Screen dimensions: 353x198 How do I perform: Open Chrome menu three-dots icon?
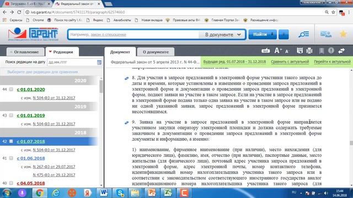click(349, 12)
